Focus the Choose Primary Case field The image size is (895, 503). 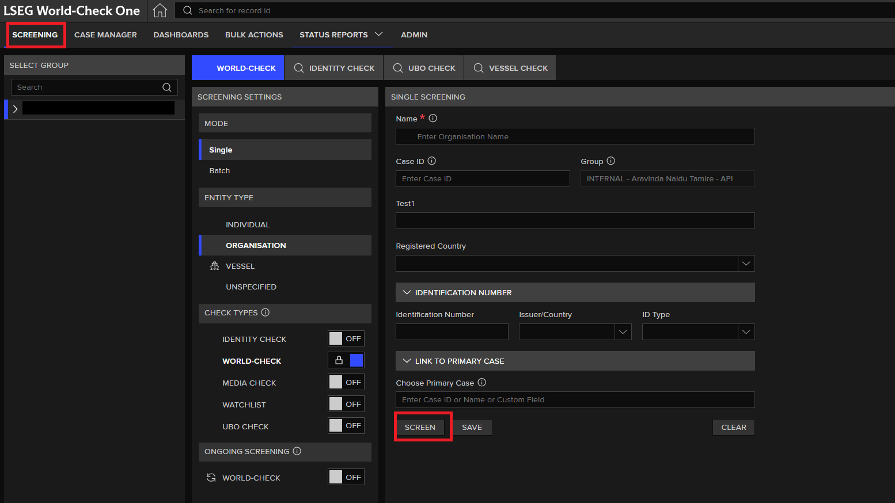click(575, 399)
